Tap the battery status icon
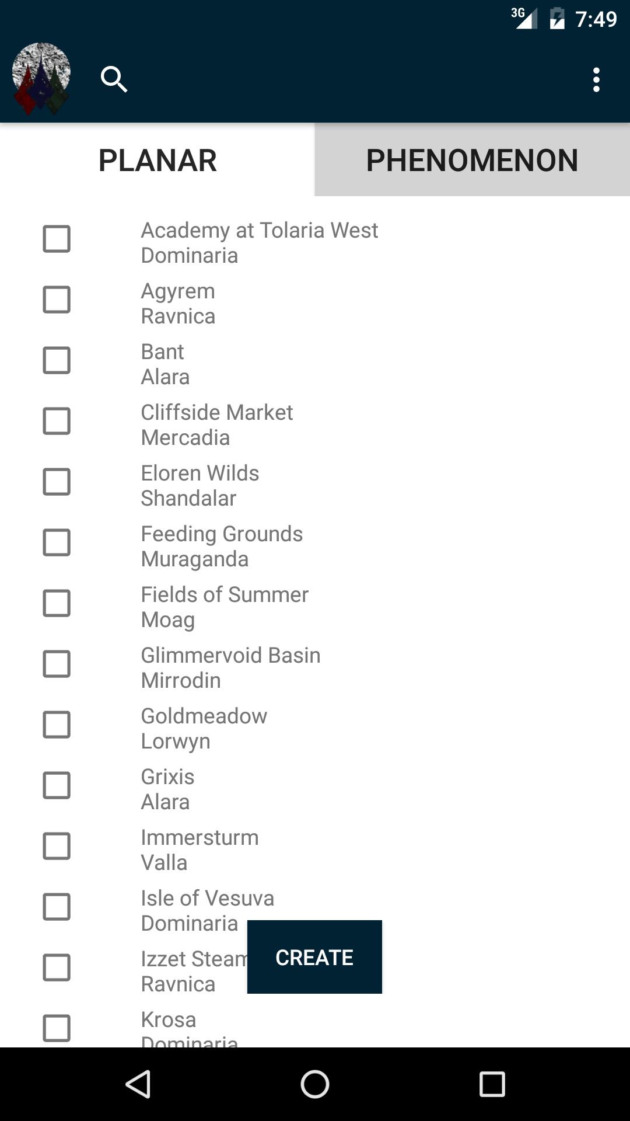Screen dimensions: 630x1121 click(x=557, y=19)
